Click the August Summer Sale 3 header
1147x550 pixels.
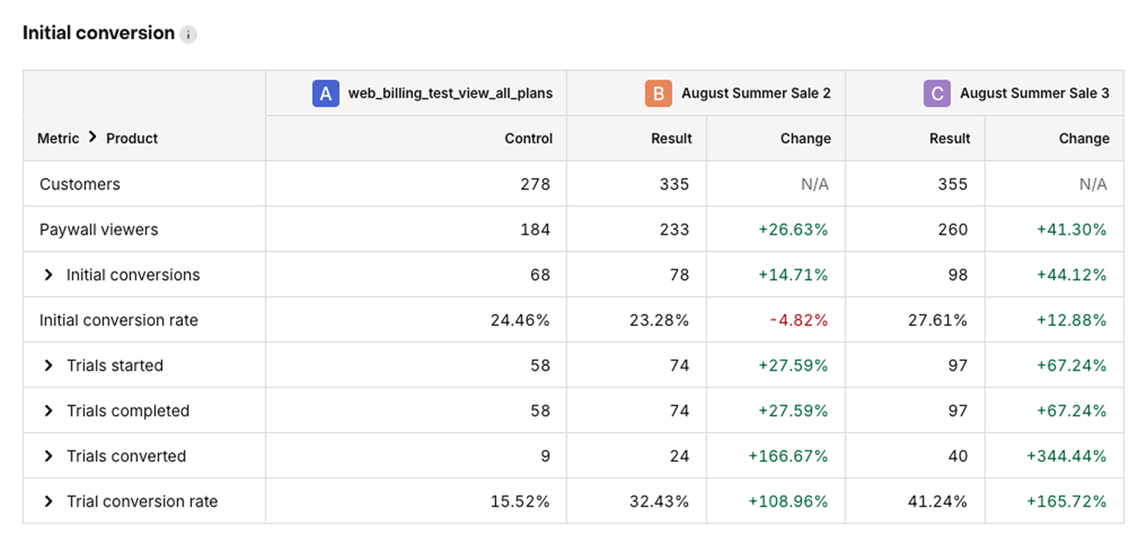tap(1034, 93)
